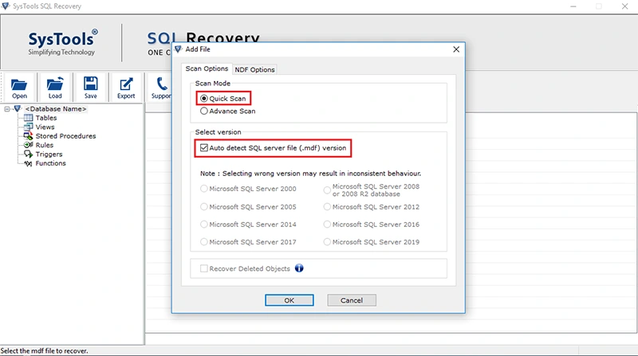Choose Microsoft SQL Server 2019 option
Screen dimensions: 638x356
(327, 242)
